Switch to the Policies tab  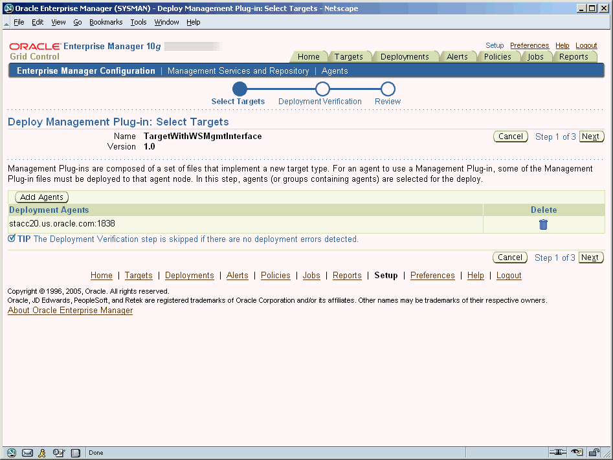497,57
